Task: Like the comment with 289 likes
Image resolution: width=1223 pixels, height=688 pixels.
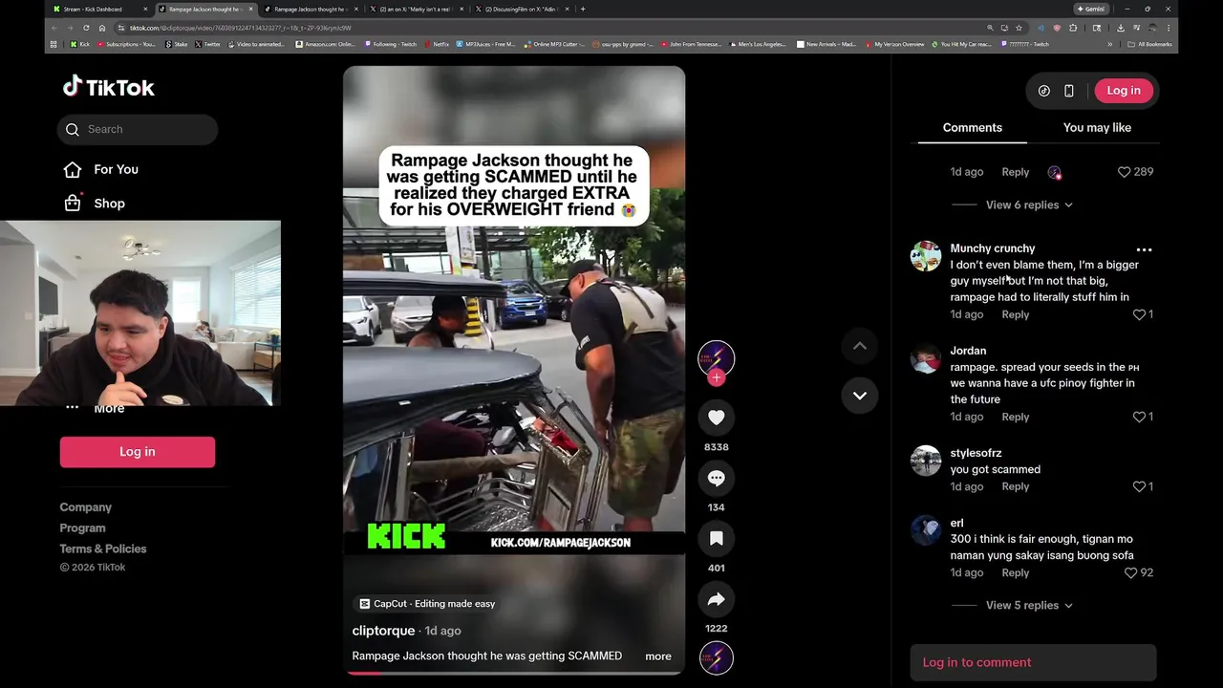Action: pyautogui.click(x=1125, y=172)
